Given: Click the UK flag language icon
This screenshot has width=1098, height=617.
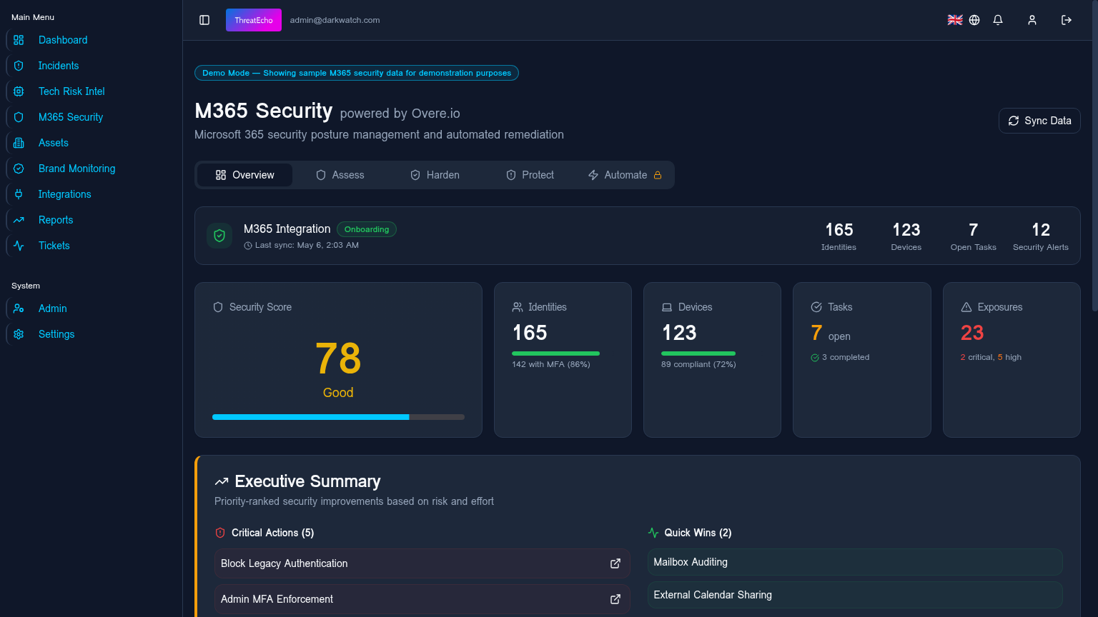Looking at the screenshot, I should point(955,20).
